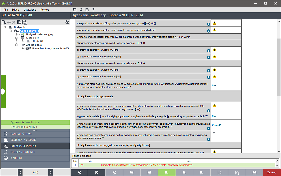This screenshot has width=281, height=176.
Task: Click scroll-up arrow of main panel scrollbar
Action: click(x=279, y=21)
